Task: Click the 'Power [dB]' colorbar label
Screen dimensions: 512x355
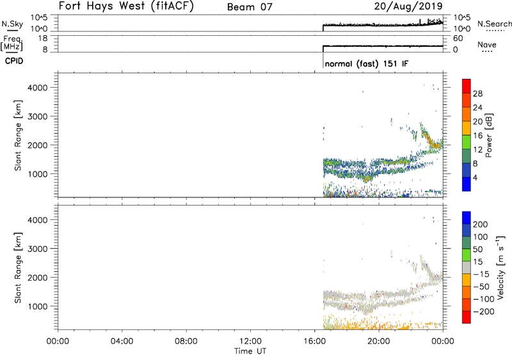Action: pos(488,135)
